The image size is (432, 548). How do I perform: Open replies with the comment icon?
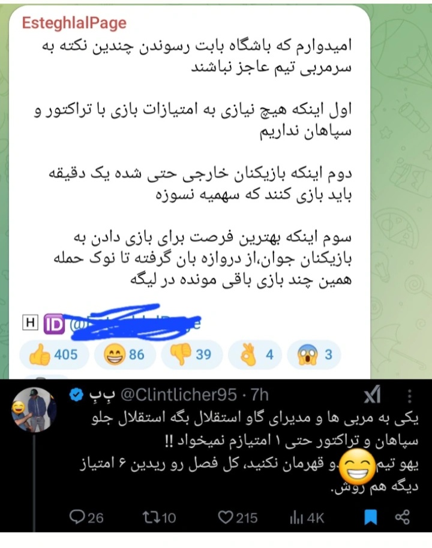click(x=86, y=517)
